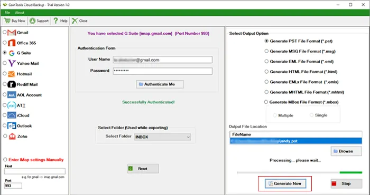Viewport: 370px width, 195px height.
Task: Click the FileName column header
Action: pyautogui.click(x=296, y=134)
